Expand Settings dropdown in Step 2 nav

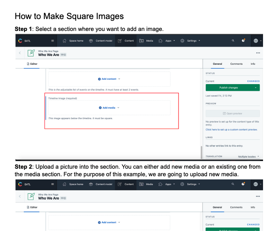(x=190, y=184)
